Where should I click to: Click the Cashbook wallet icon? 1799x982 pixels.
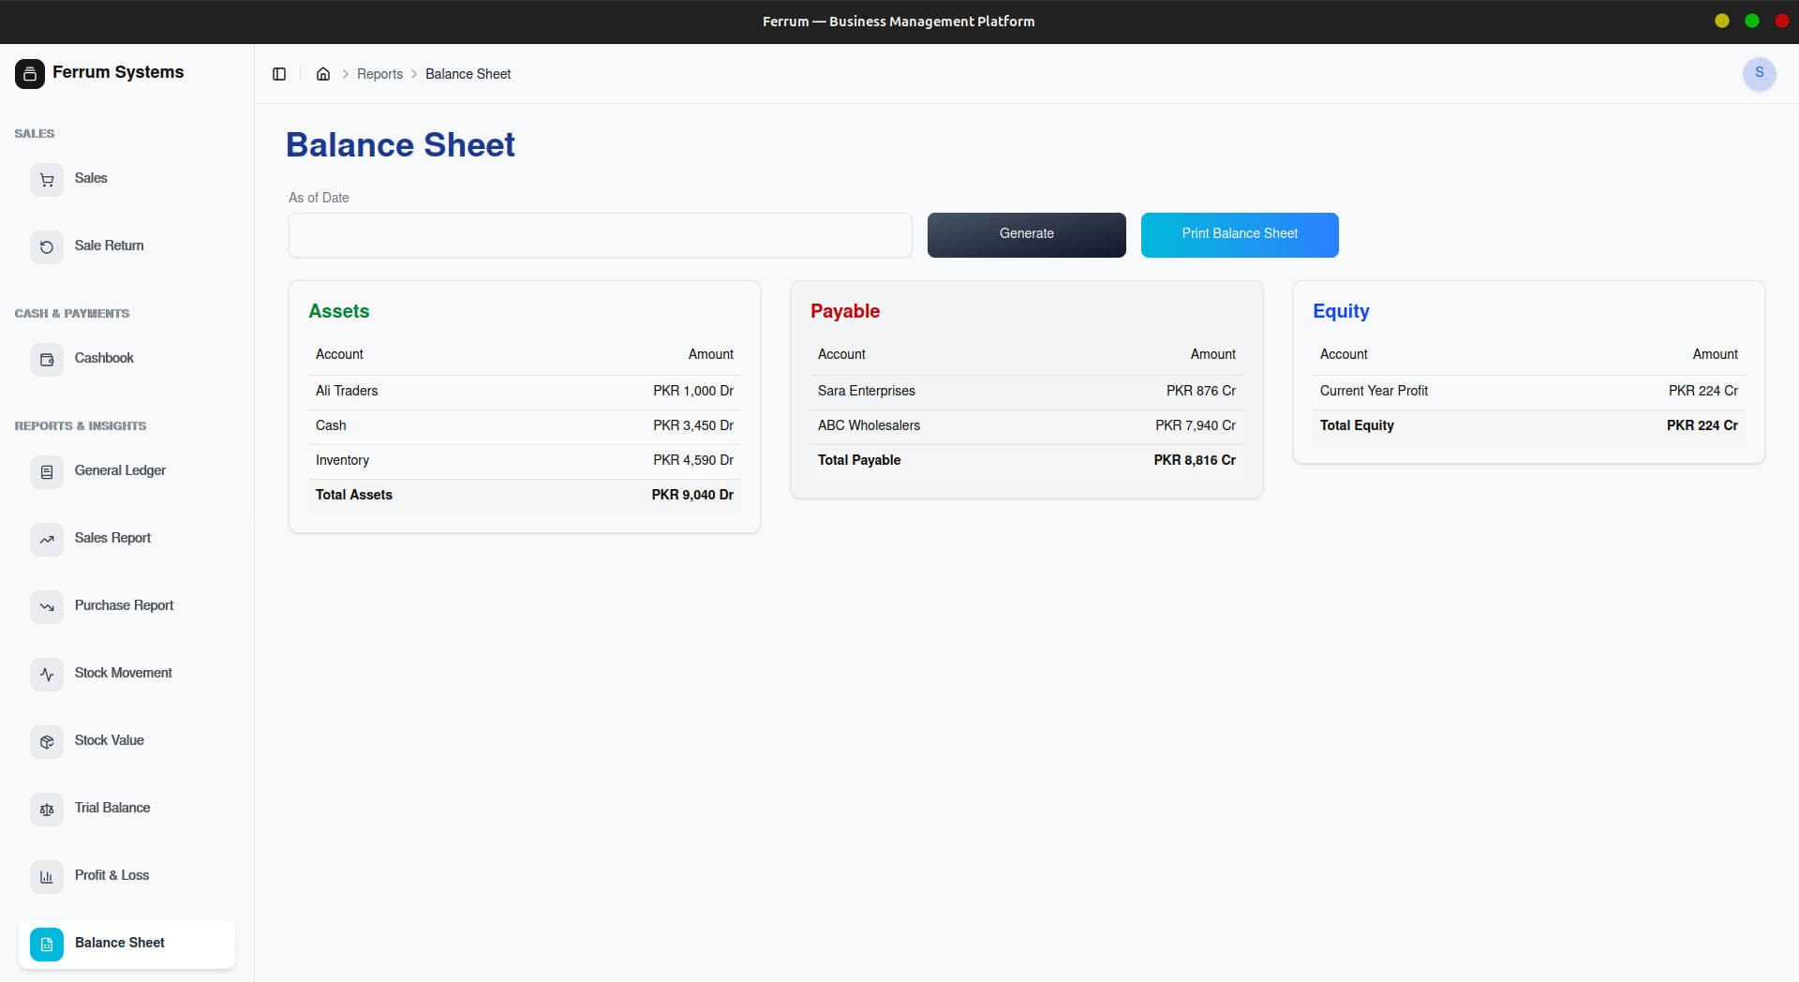tap(47, 359)
